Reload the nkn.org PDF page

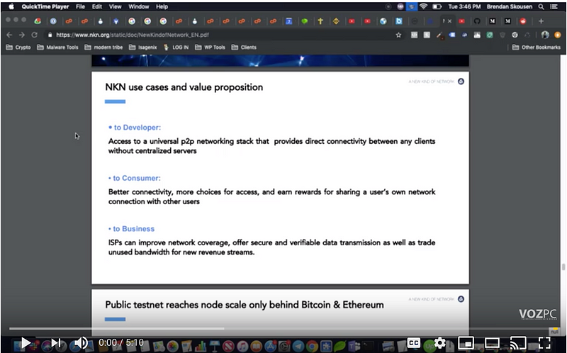pyautogui.click(x=34, y=35)
